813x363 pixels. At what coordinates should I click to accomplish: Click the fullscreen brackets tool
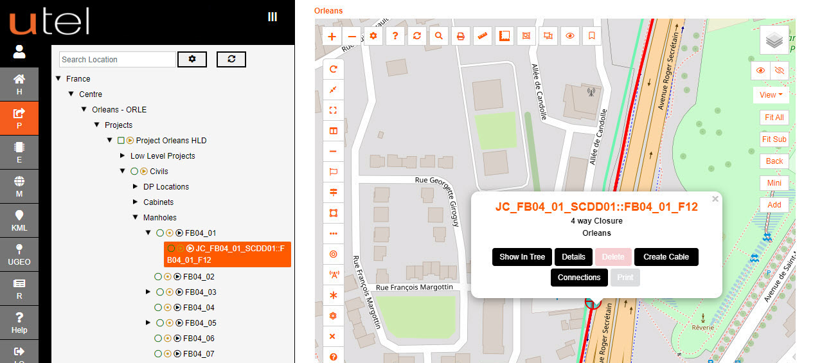[333, 111]
